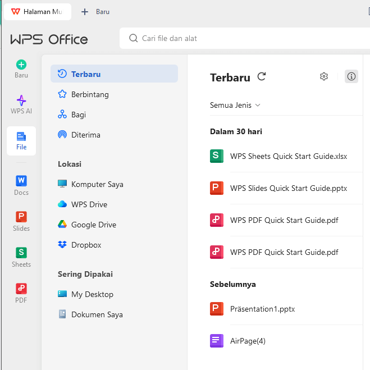The image size is (370, 370).
Task: Open the Berbintang starred files
Action: [x=114, y=94]
